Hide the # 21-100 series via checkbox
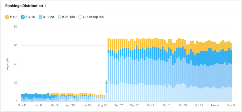Screen dimensions: 242x112 (59, 17)
